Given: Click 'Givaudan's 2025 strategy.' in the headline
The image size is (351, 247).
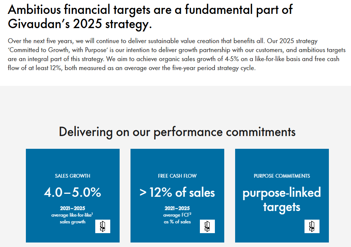Looking at the screenshot, I should pos(79,24).
